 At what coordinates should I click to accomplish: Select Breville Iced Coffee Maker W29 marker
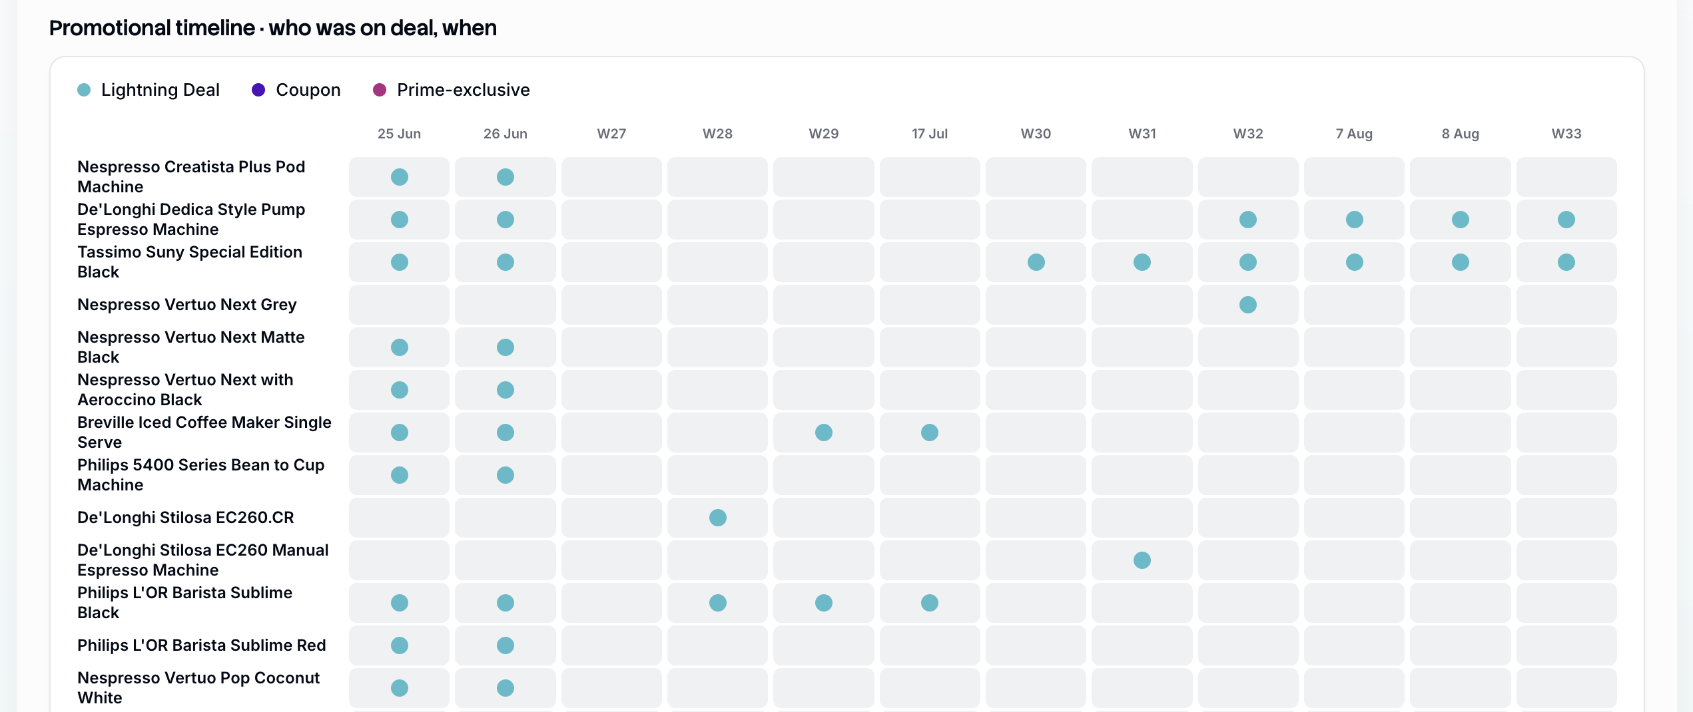tap(824, 433)
